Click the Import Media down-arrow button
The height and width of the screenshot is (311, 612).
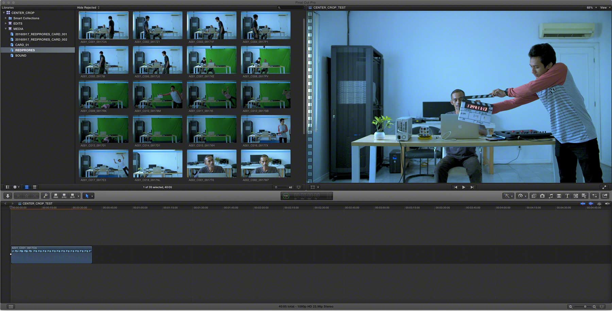(x=7, y=196)
